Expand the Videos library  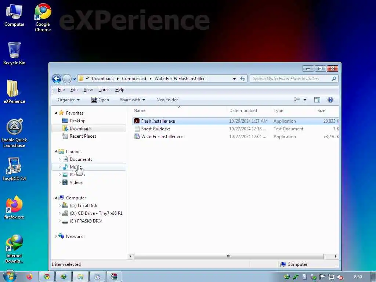click(x=59, y=182)
